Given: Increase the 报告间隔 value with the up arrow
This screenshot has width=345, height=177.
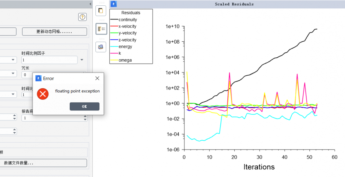Looking at the screenshot, I should (x=85, y=117).
